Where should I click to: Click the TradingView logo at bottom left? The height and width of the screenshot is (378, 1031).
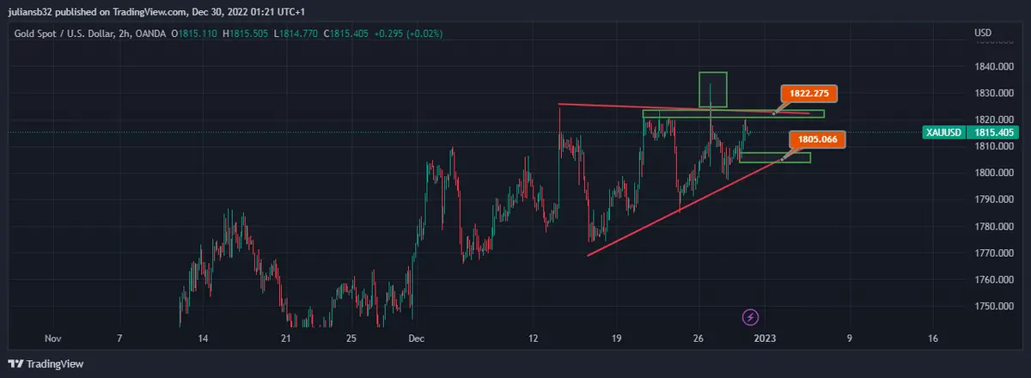(x=47, y=363)
